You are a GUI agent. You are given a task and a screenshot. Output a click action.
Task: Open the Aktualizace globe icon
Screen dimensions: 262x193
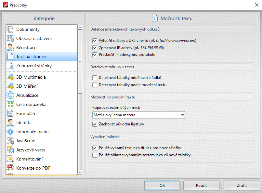pos(10,95)
